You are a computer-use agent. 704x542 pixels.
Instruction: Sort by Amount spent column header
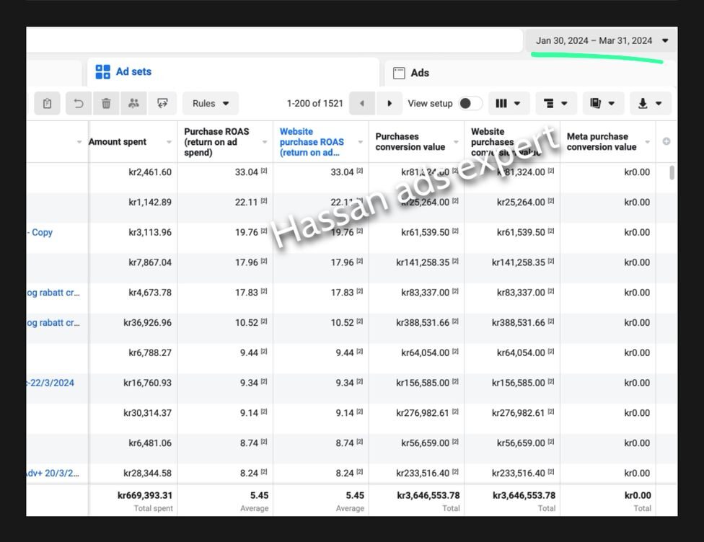pyautogui.click(x=118, y=142)
